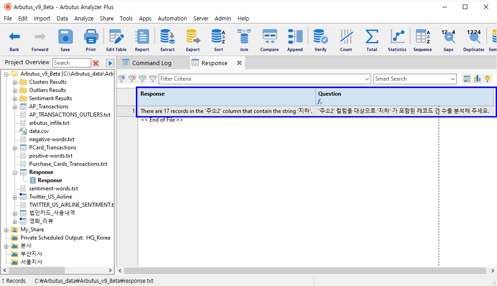
Task: Select sentiment-words.txt in the tree
Action: (53, 189)
